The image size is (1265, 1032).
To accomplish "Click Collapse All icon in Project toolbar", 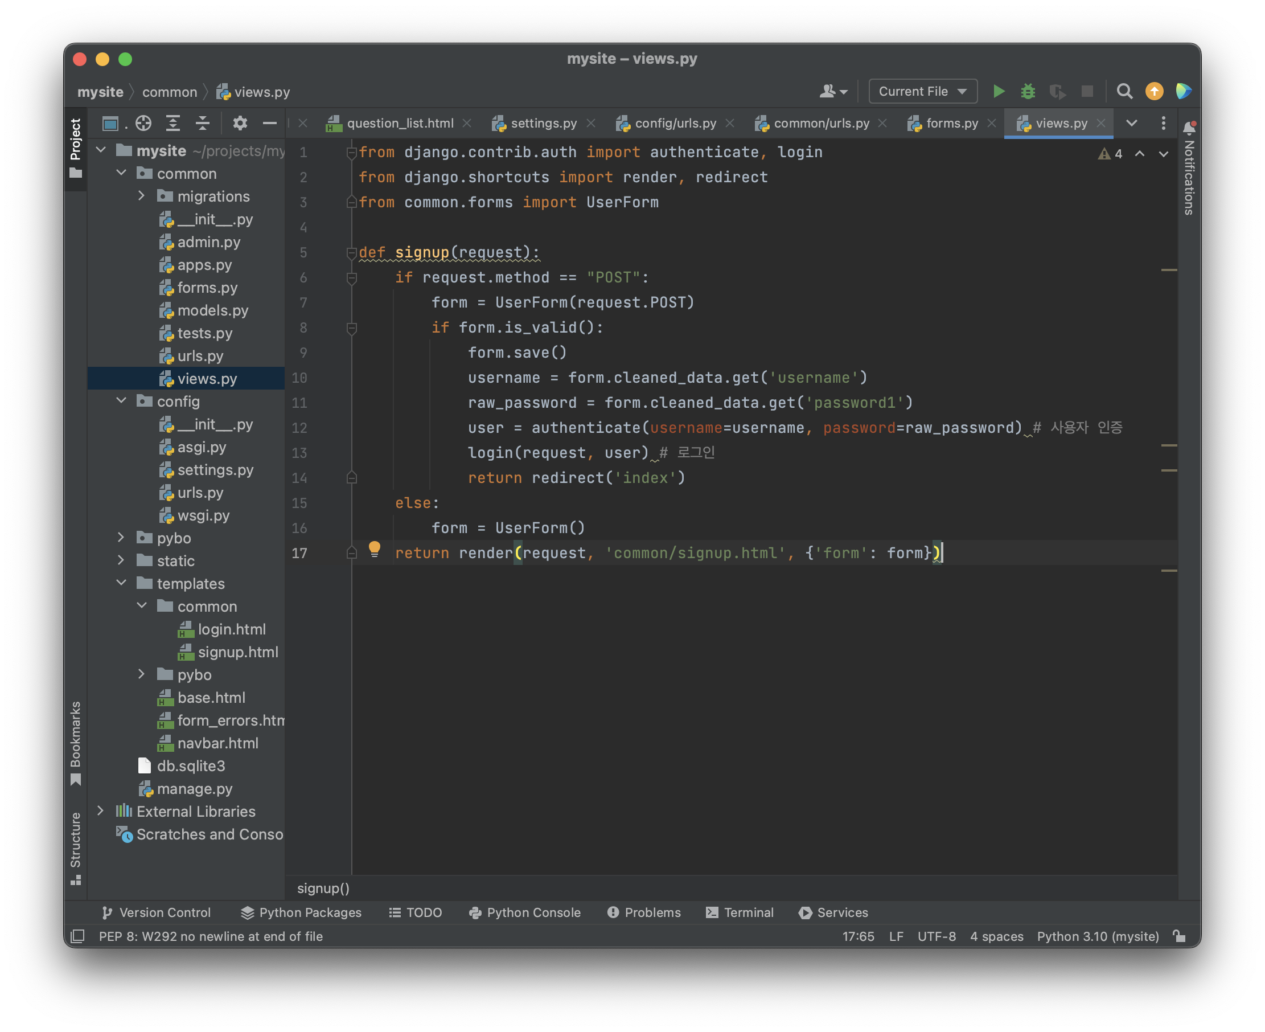I will [203, 123].
